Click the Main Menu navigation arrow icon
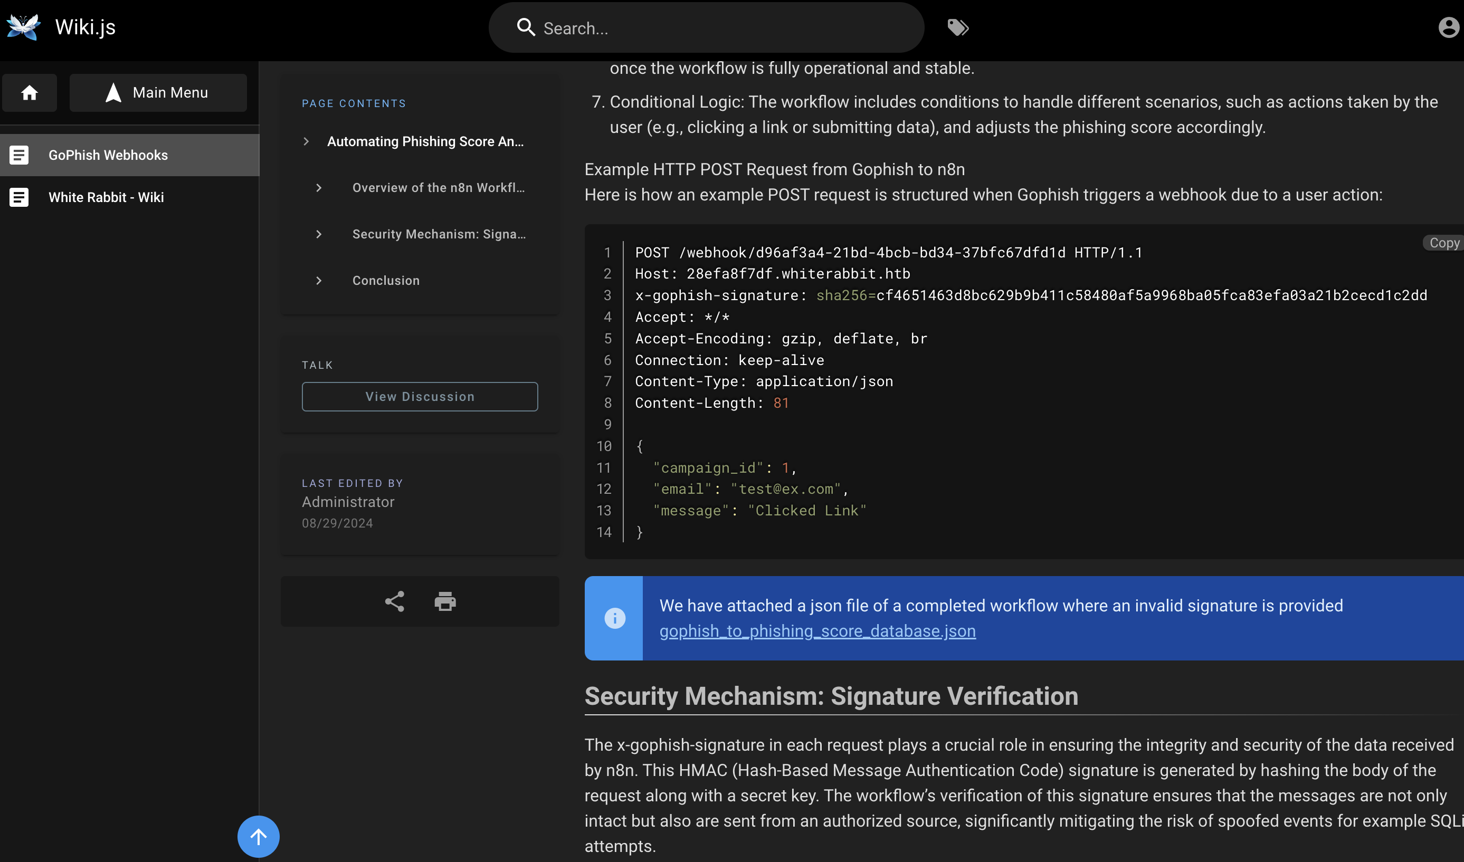Viewport: 1464px width, 862px height. pyautogui.click(x=113, y=92)
